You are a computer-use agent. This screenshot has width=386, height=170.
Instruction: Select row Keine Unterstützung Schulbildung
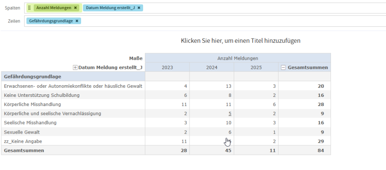[73, 95]
